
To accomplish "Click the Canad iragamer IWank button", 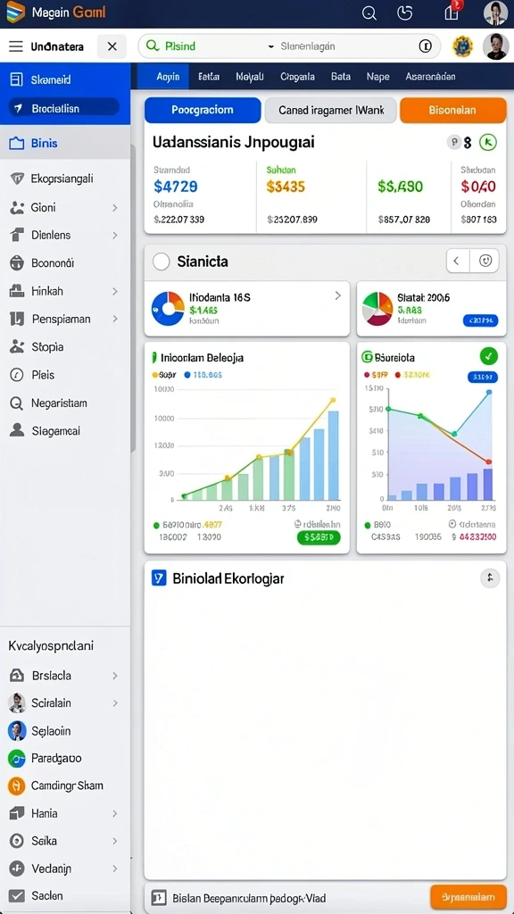I will coord(331,110).
